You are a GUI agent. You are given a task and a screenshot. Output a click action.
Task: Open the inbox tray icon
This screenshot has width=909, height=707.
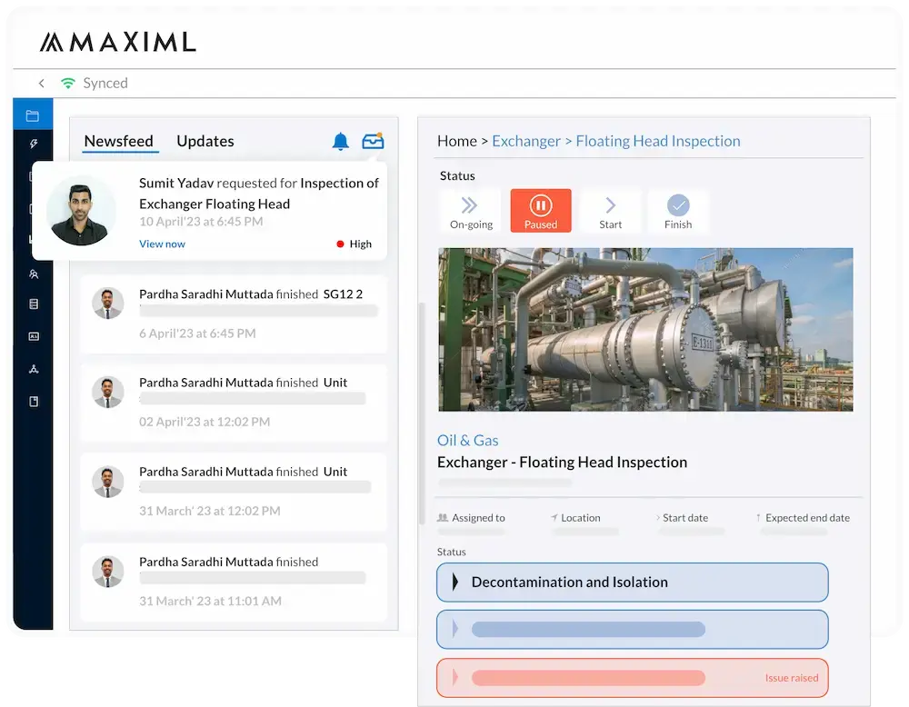click(x=373, y=141)
